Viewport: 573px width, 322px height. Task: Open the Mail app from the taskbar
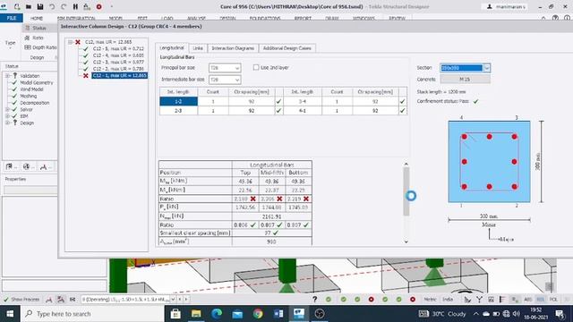coord(237,314)
